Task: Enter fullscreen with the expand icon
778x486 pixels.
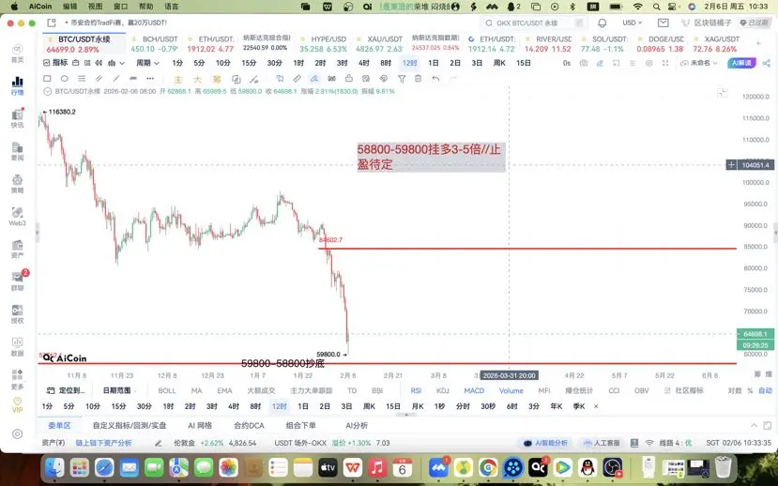Action: pyautogui.click(x=665, y=63)
